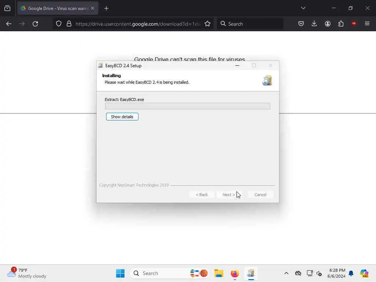Select the Google Drive Virus scan warning tab
376x282 pixels.
[58, 8]
